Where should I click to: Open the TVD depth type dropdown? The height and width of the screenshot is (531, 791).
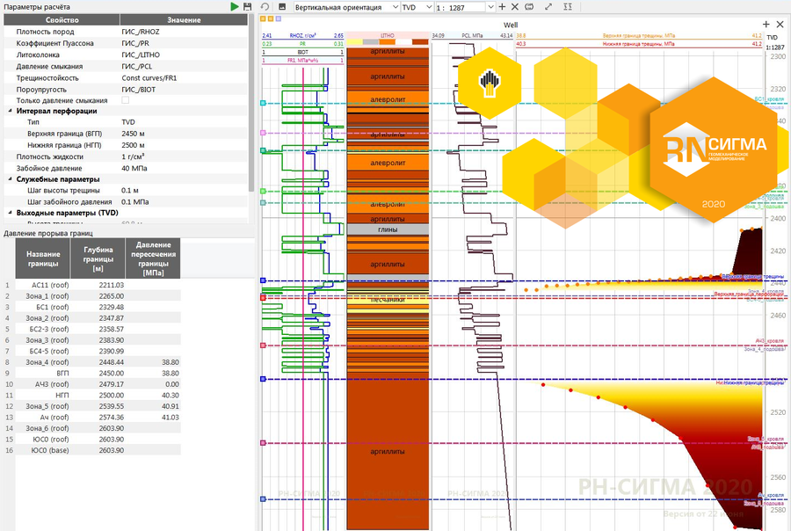click(x=417, y=6)
